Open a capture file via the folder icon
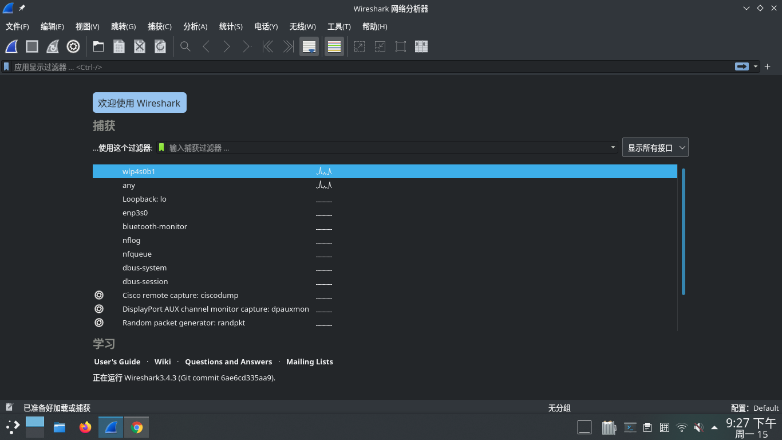The image size is (782, 440). point(98,46)
